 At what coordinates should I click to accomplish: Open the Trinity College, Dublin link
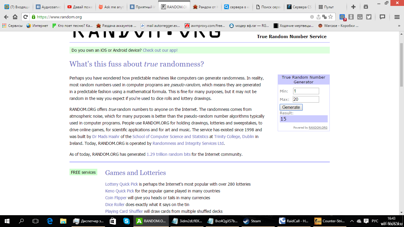click(234, 137)
